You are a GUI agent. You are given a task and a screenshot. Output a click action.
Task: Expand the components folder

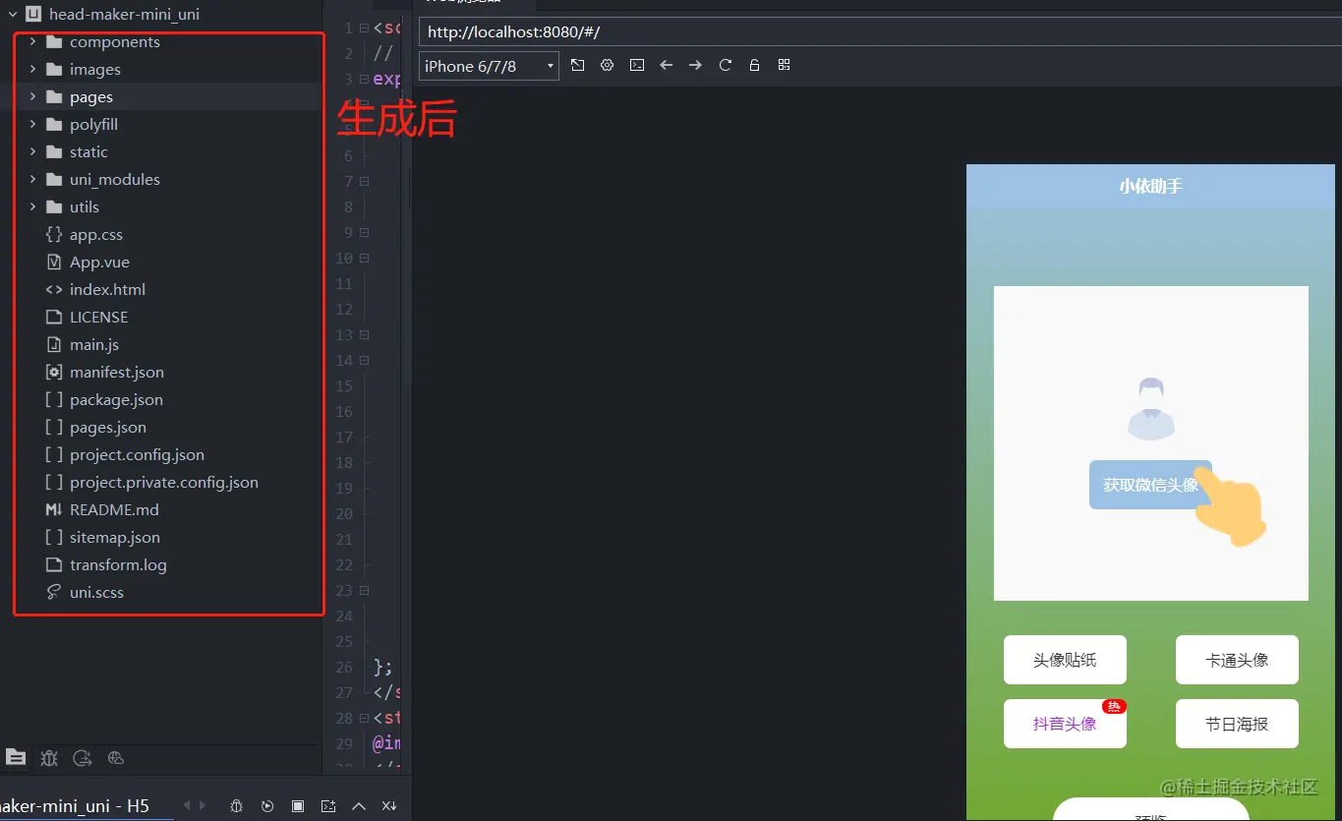click(x=32, y=42)
